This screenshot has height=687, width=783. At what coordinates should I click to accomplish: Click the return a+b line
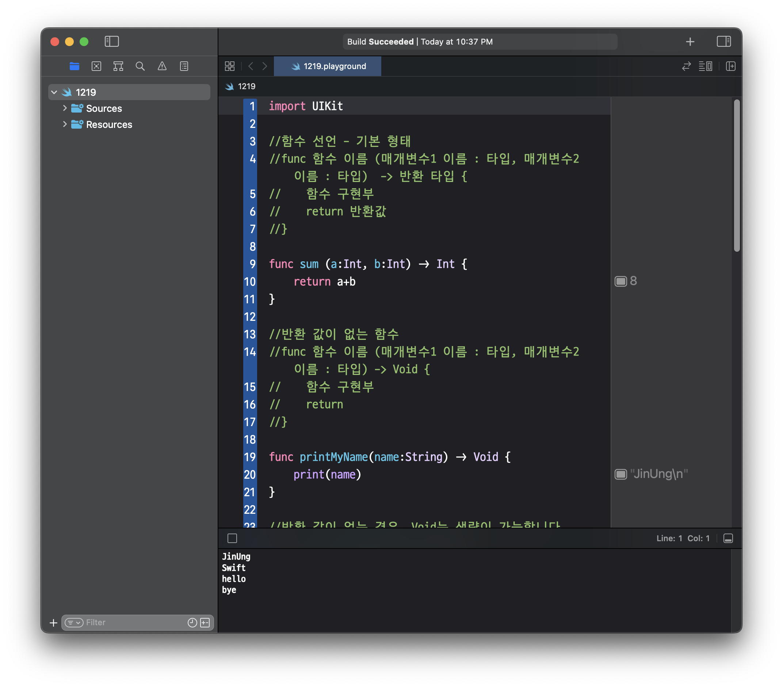click(x=324, y=282)
